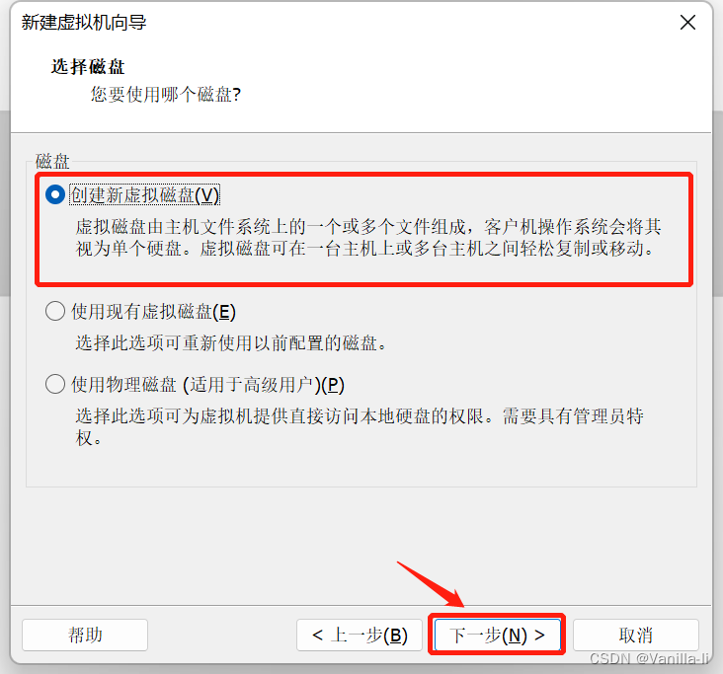Select the 创建新虚拟磁盘(V) radio button

(x=55, y=194)
